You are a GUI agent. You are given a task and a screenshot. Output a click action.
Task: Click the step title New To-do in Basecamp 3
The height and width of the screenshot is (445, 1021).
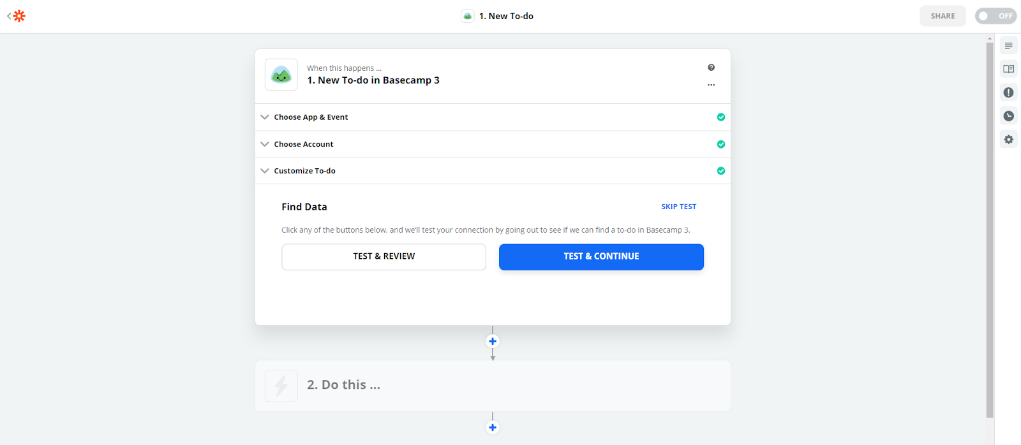tap(373, 80)
